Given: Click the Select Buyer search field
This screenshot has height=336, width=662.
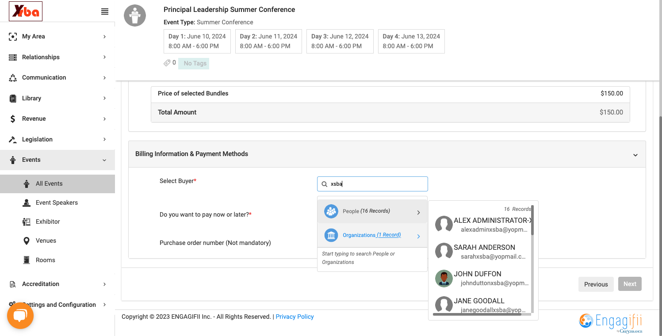Looking at the screenshot, I should (372, 184).
